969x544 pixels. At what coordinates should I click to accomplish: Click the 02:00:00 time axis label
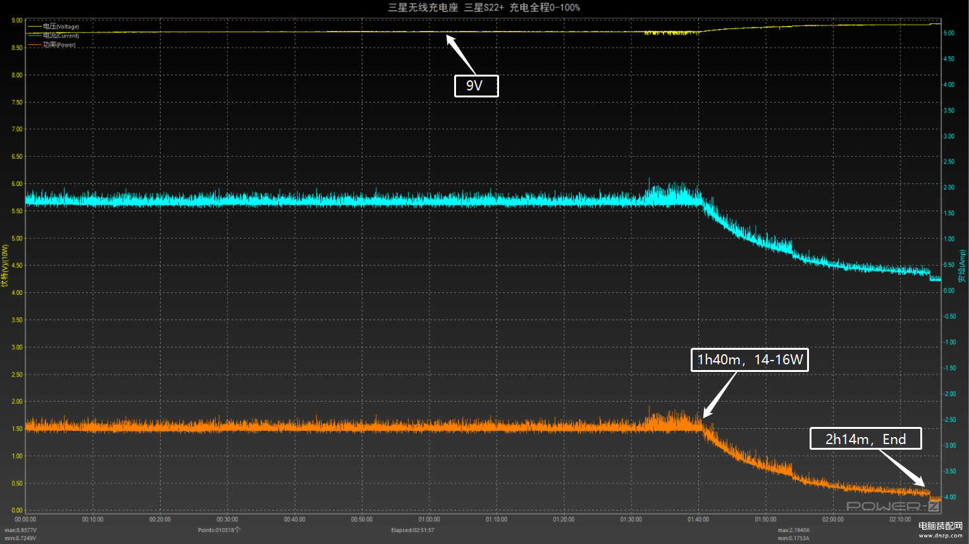pyautogui.click(x=833, y=519)
